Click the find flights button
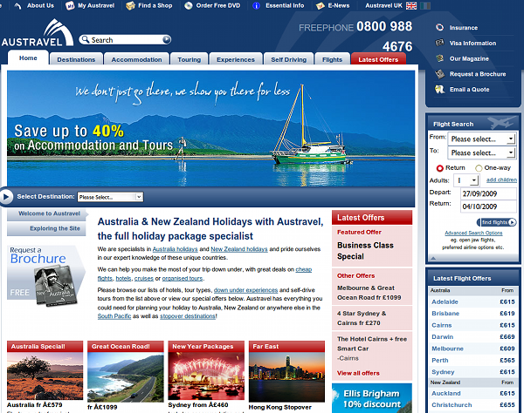This screenshot has width=524, height=413. tap(496, 222)
